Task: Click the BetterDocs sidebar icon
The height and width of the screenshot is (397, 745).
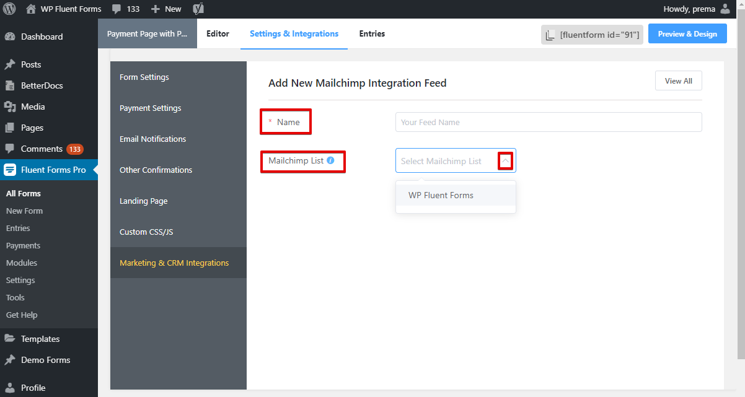Action: point(10,85)
